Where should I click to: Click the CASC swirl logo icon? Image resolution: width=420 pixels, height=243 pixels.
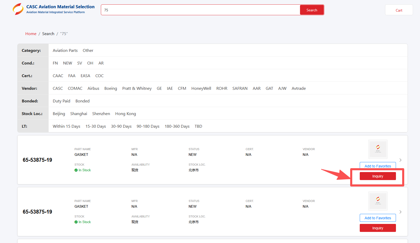click(18, 9)
